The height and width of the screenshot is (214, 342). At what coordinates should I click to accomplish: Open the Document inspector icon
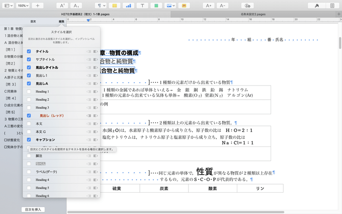[332, 6]
